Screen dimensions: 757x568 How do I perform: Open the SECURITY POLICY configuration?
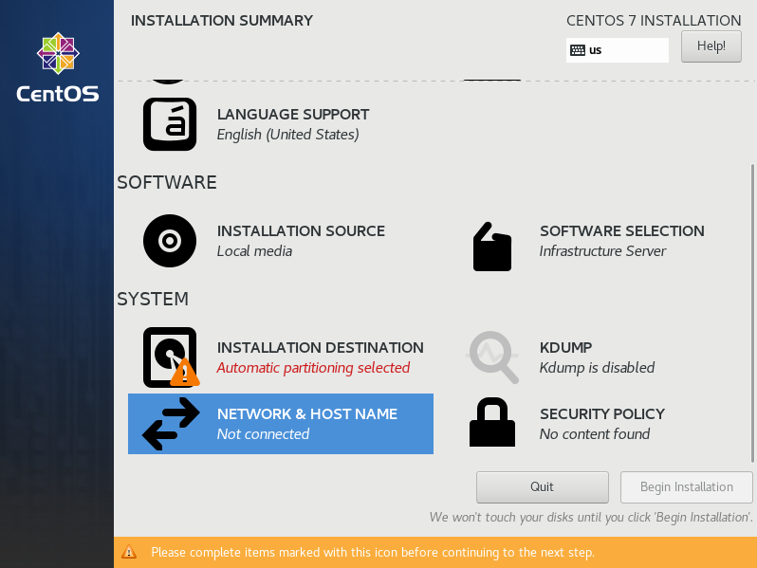(601, 424)
